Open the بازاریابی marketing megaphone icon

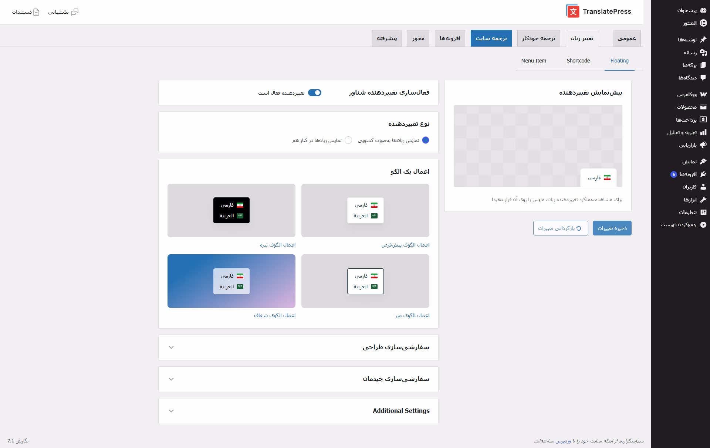pyautogui.click(x=703, y=145)
